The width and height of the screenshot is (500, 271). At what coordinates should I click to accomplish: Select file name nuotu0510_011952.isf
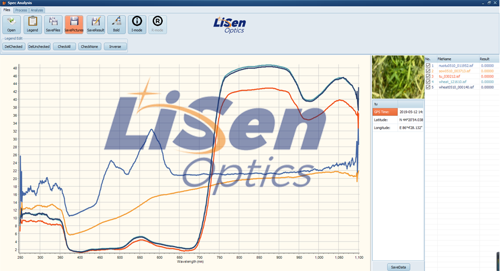456,65
